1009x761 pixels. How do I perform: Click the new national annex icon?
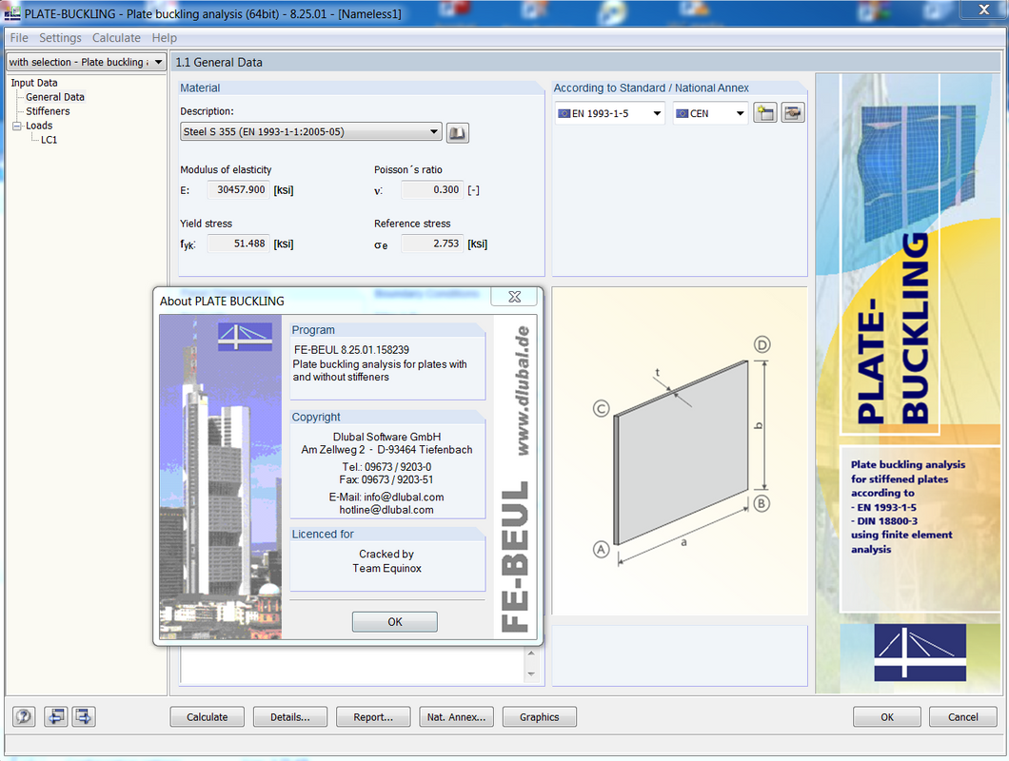pyautogui.click(x=764, y=113)
